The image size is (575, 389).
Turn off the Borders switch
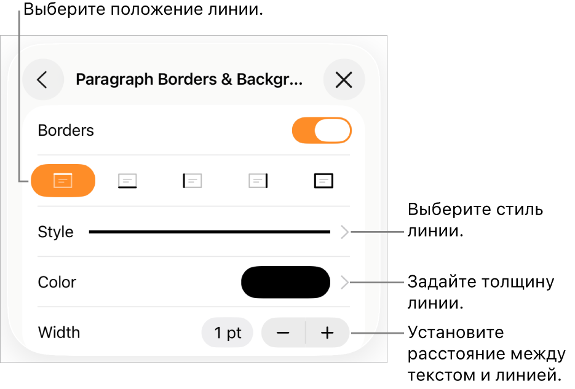[x=322, y=130]
